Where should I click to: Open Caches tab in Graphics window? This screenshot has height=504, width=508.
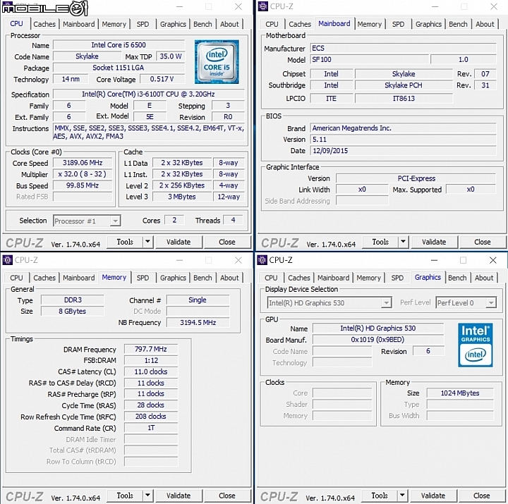click(299, 278)
